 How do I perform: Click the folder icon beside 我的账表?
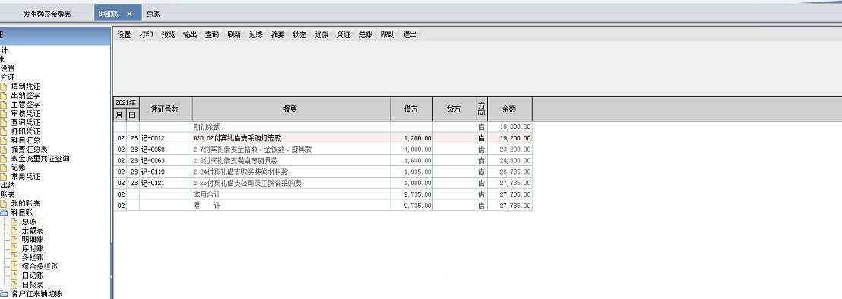pyautogui.click(x=4, y=203)
